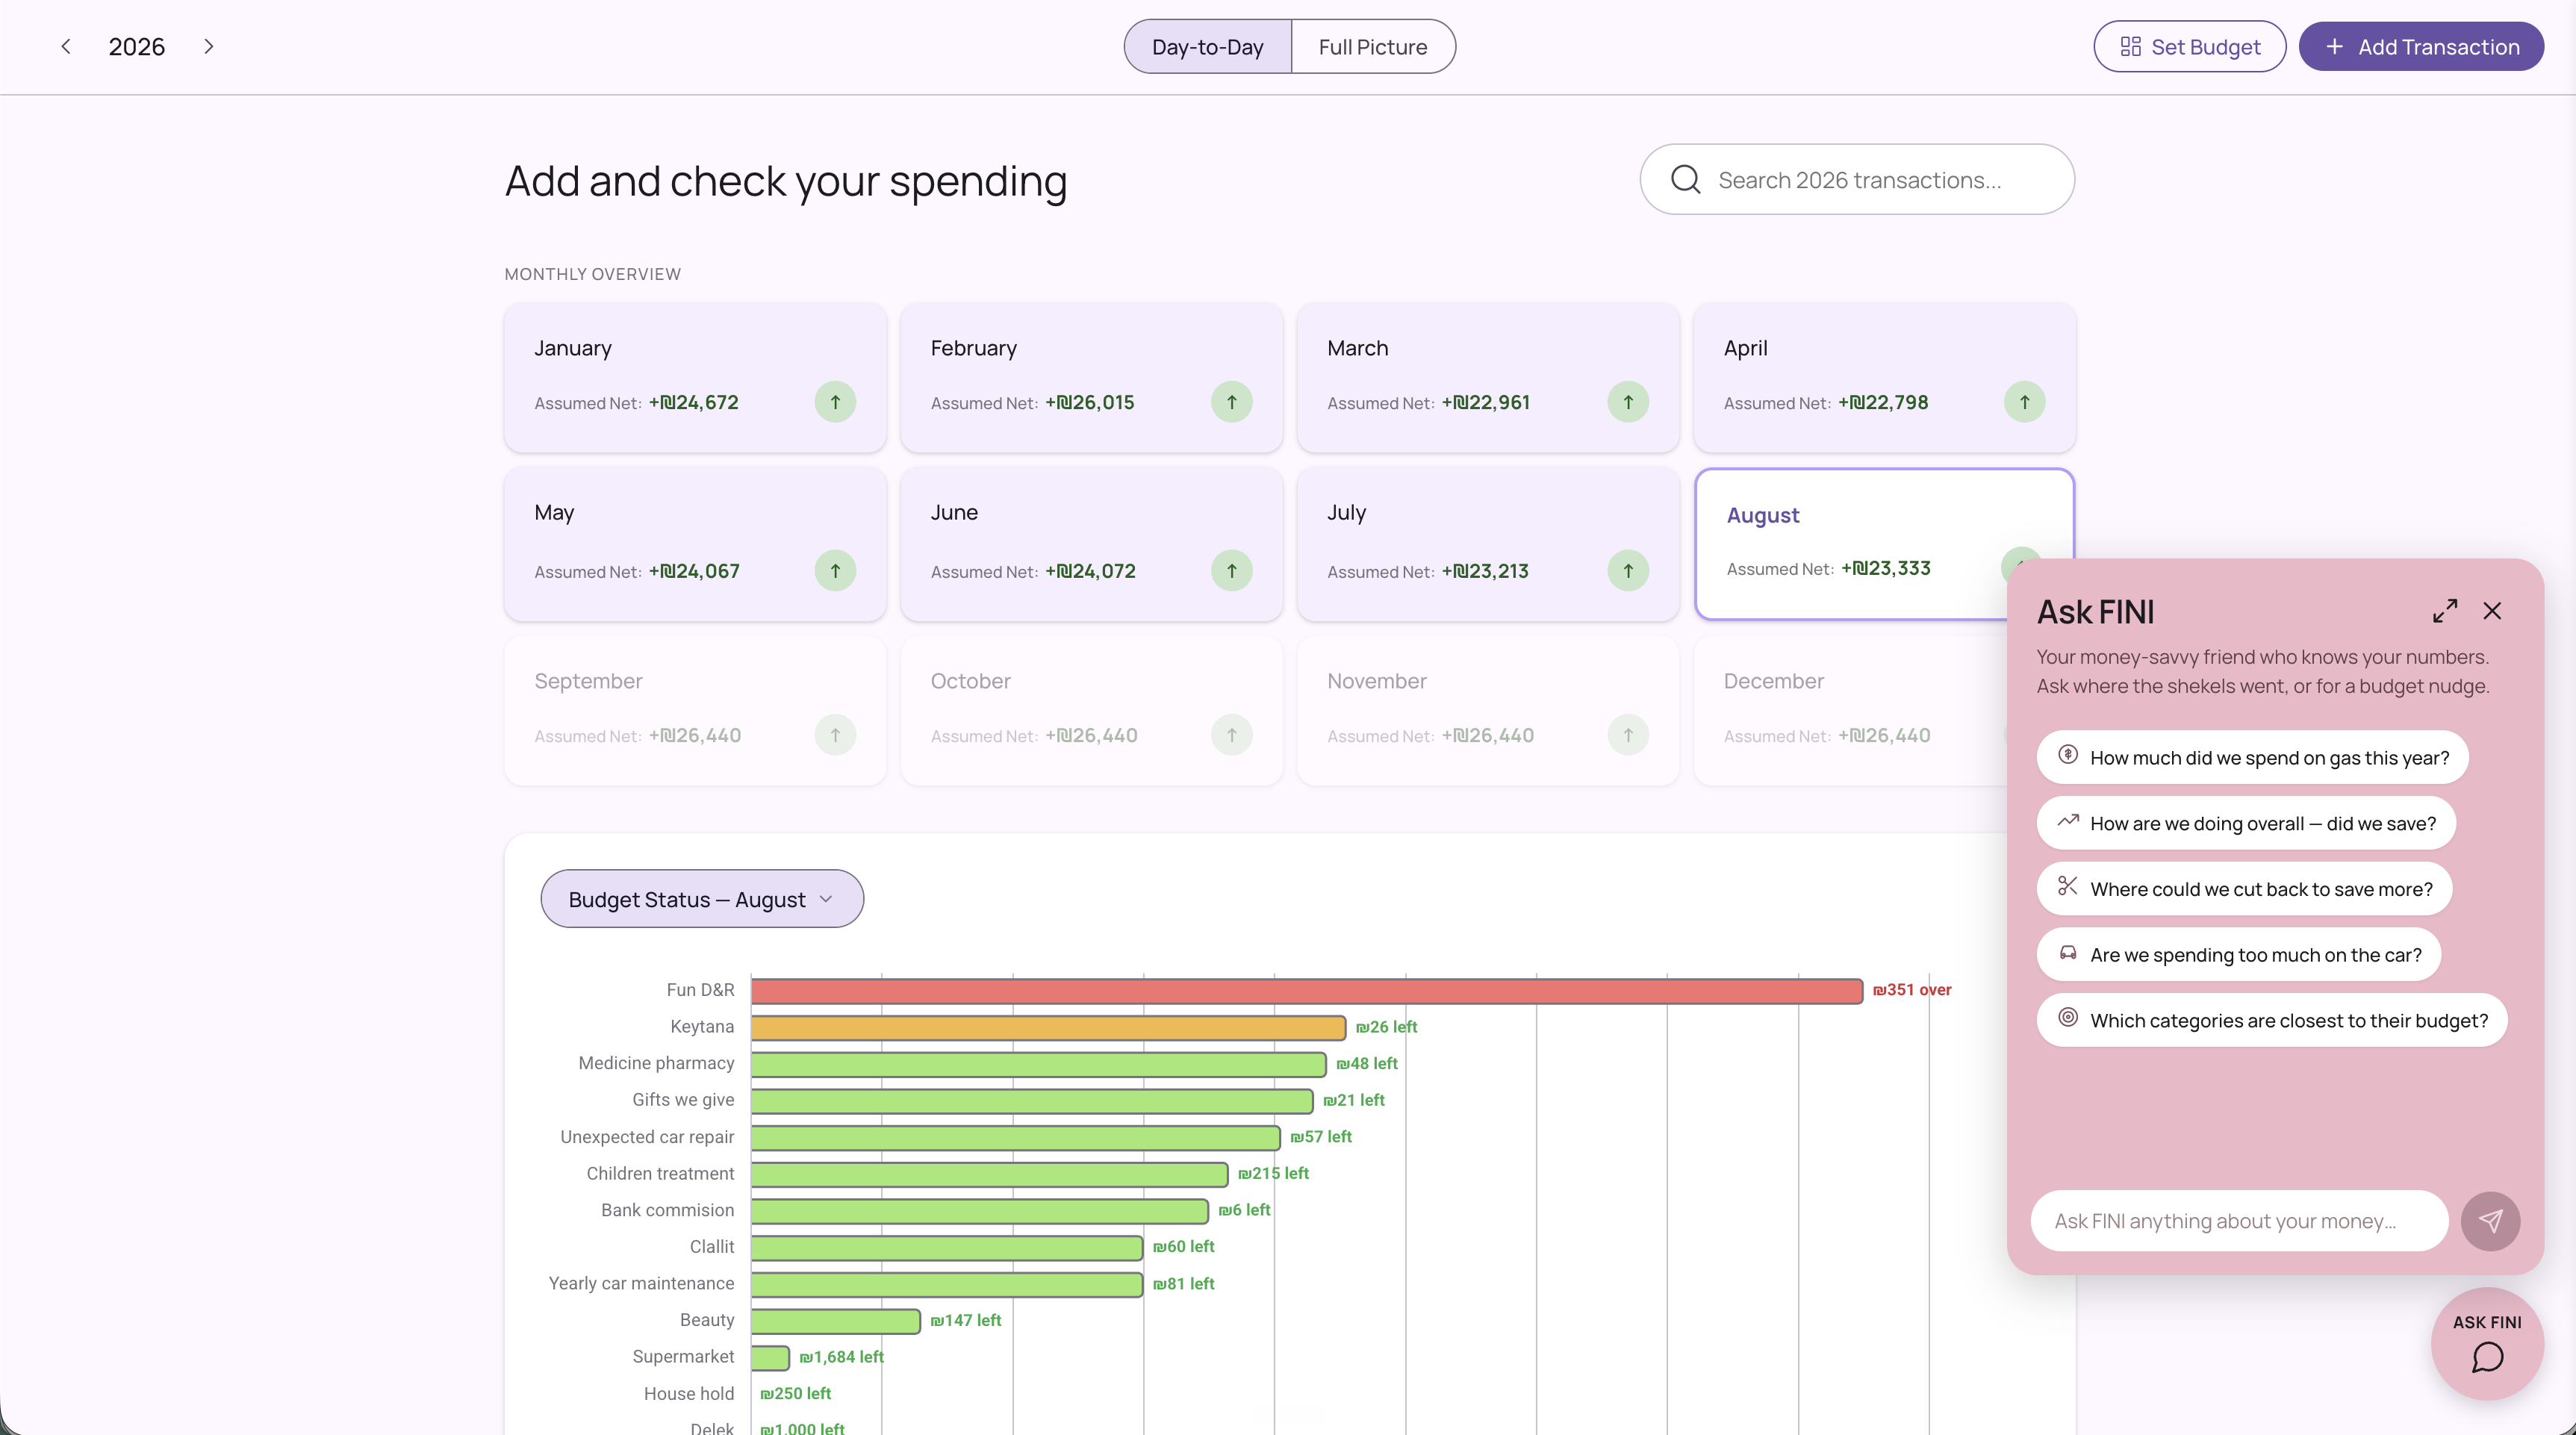Click April's green up-arrow icon

pos(2024,402)
